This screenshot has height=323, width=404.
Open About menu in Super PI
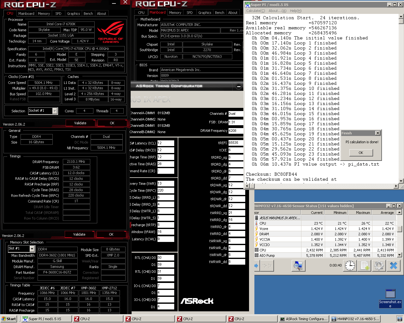coord(277,11)
